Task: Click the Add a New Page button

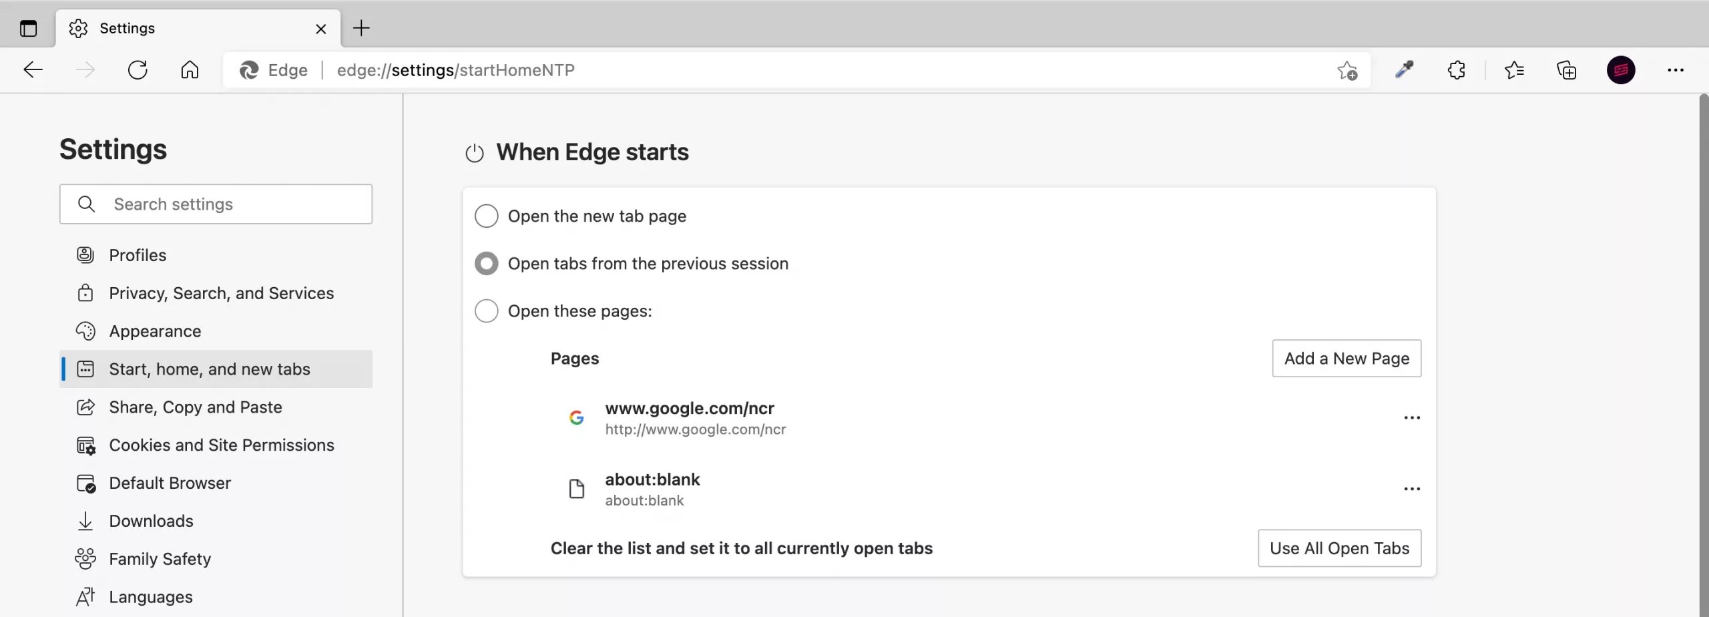Action: pyautogui.click(x=1347, y=359)
